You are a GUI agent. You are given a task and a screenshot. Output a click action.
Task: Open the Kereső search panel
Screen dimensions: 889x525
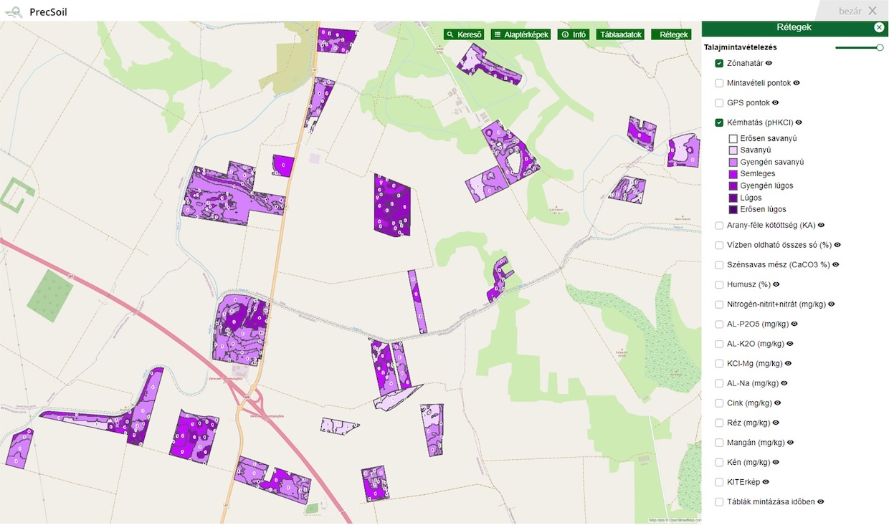464,34
